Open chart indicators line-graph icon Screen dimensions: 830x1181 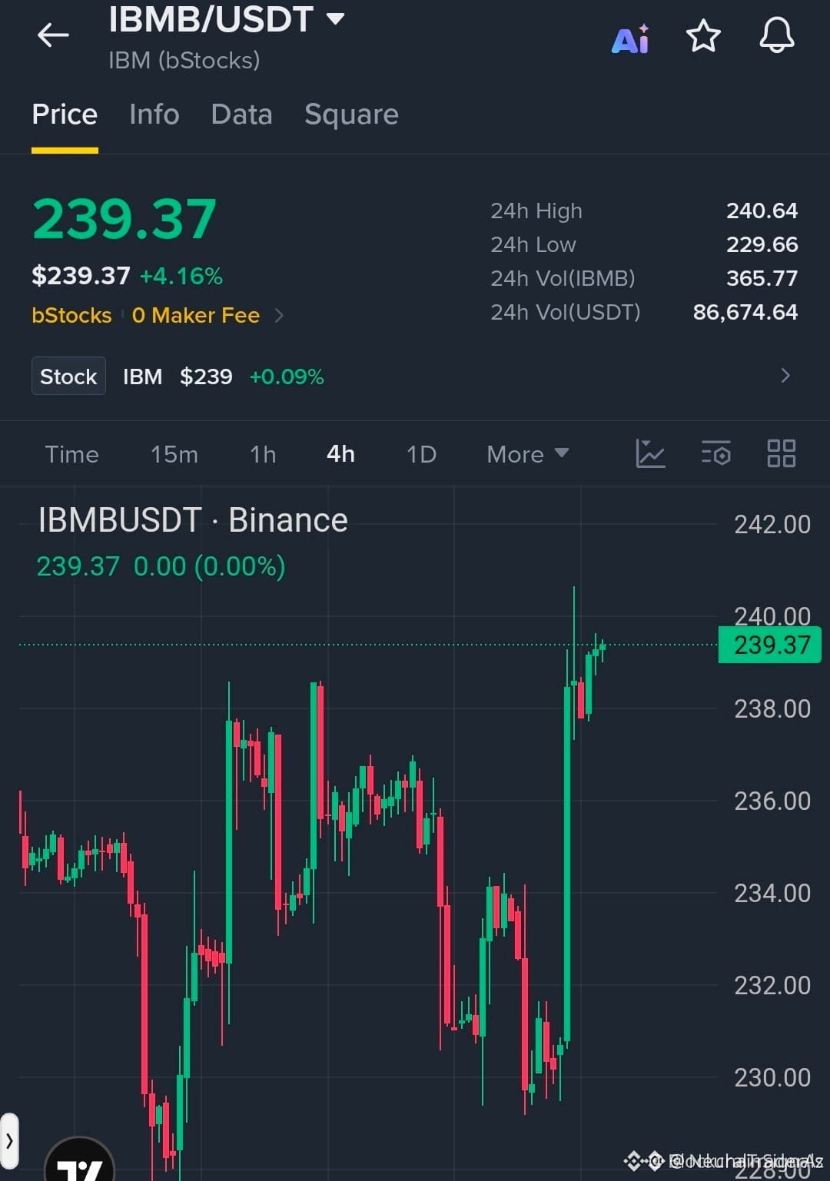pyautogui.click(x=650, y=453)
